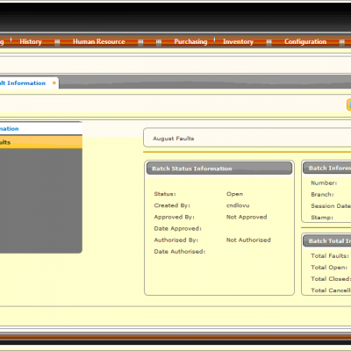Click the Batch Status Information header
The height and width of the screenshot is (351, 351).
click(219, 168)
